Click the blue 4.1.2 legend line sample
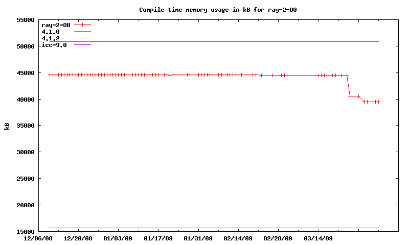409x245 pixels. point(82,38)
